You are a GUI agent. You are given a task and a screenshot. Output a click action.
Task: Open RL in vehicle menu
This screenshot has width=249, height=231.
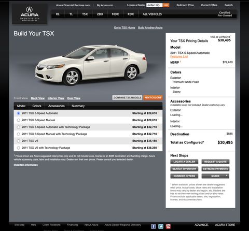pos(58,14)
